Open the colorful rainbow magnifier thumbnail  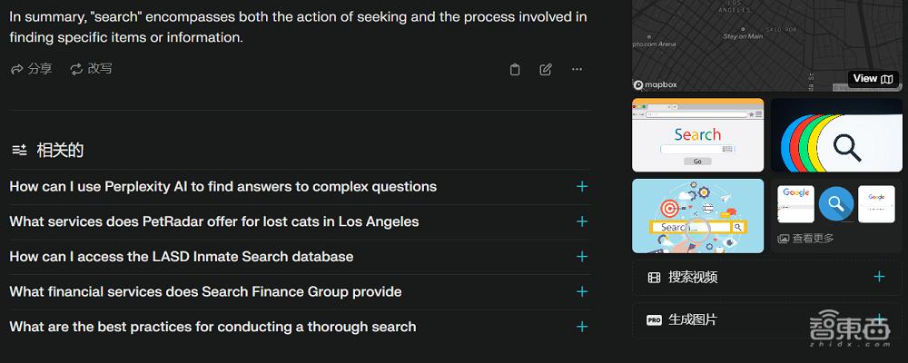[x=837, y=135]
